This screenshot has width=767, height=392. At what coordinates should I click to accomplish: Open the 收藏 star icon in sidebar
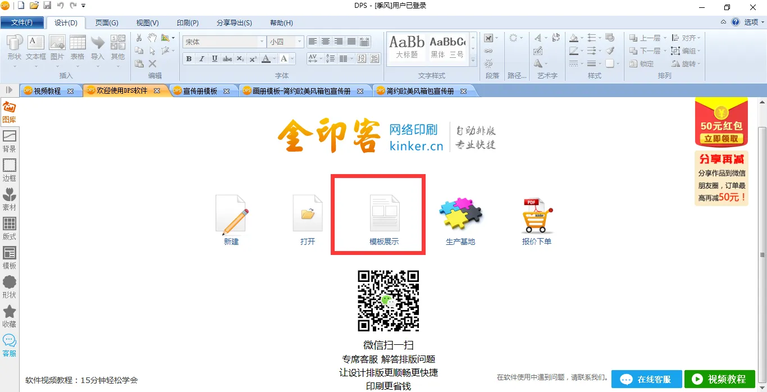pyautogui.click(x=9, y=316)
